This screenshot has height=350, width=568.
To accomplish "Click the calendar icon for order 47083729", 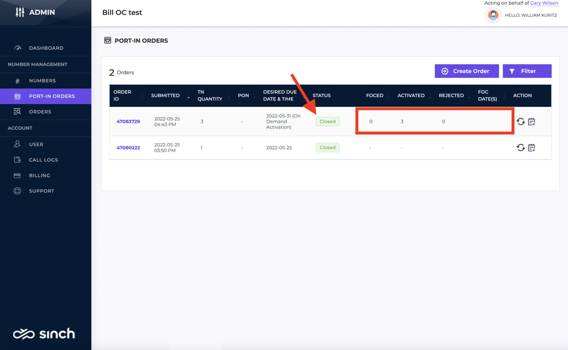I will point(532,122).
